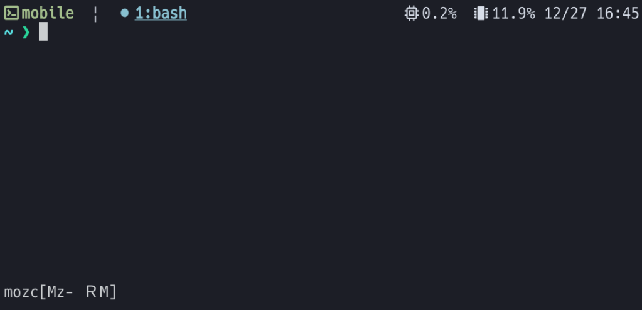Click the tilde home directory in prompt
Viewport: 642px width, 310px height.
[8, 32]
